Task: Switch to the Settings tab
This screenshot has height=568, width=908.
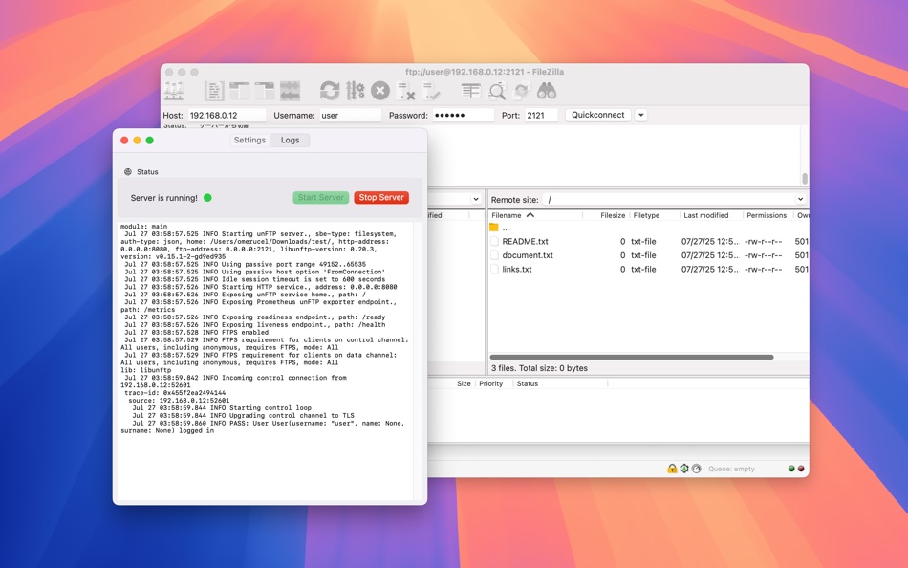Action: 249,140
